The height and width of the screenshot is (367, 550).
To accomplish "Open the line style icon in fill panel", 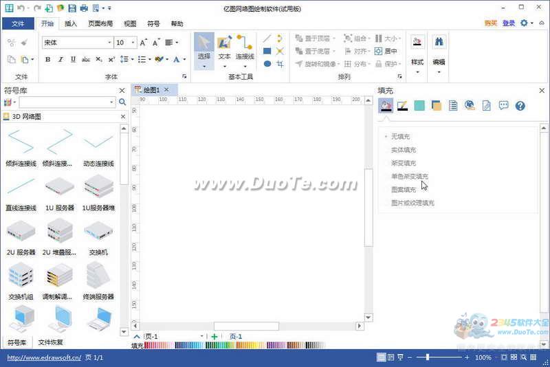I will tap(402, 105).
